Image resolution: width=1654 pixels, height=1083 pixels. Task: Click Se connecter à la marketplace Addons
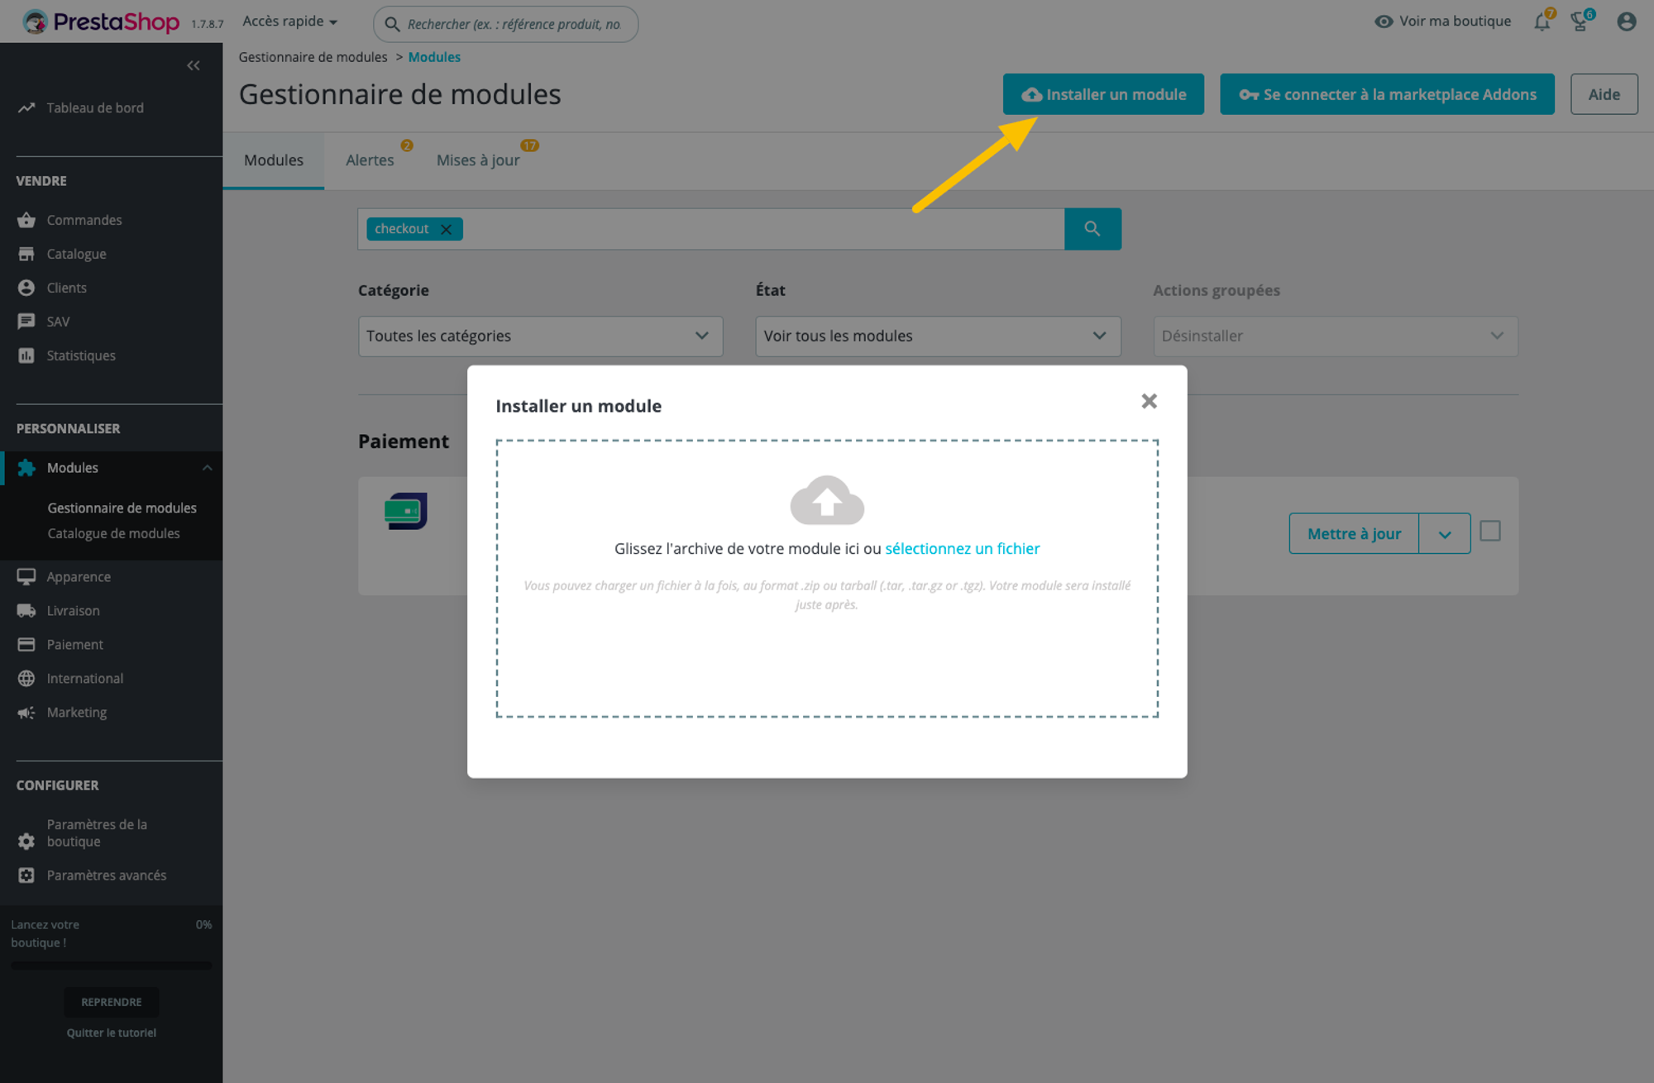[1387, 94]
